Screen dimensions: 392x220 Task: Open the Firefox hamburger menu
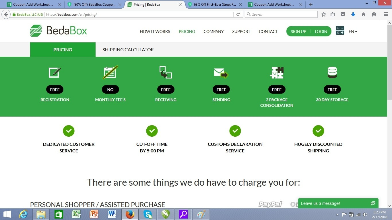point(386,14)
